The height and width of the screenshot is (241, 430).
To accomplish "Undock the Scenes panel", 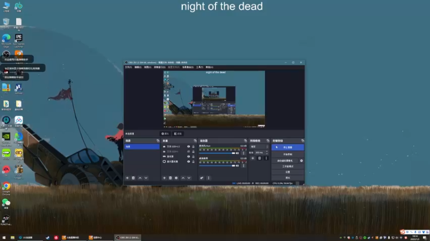I will coord(157,141).
